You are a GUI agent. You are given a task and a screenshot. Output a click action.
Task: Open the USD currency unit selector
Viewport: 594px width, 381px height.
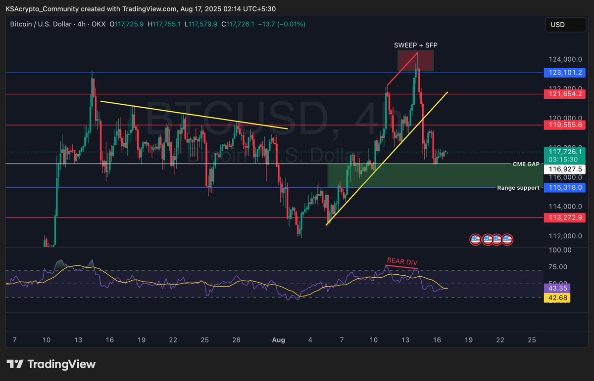(x=565, y=24)
